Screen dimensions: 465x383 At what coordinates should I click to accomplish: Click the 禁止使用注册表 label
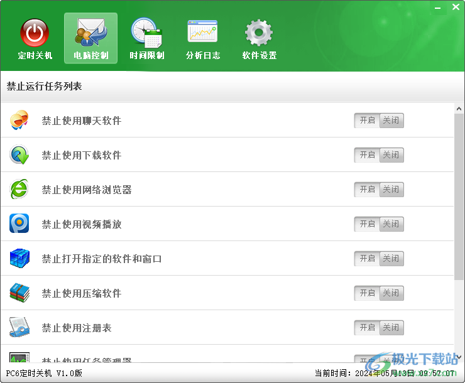click(77, 328)
